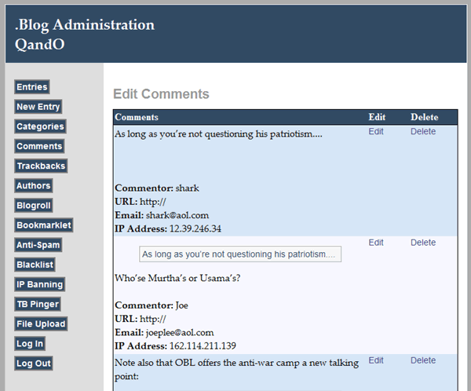471x391 pixels.
Task: Open the Trackbacks page
Action: [x=41, y=166]
